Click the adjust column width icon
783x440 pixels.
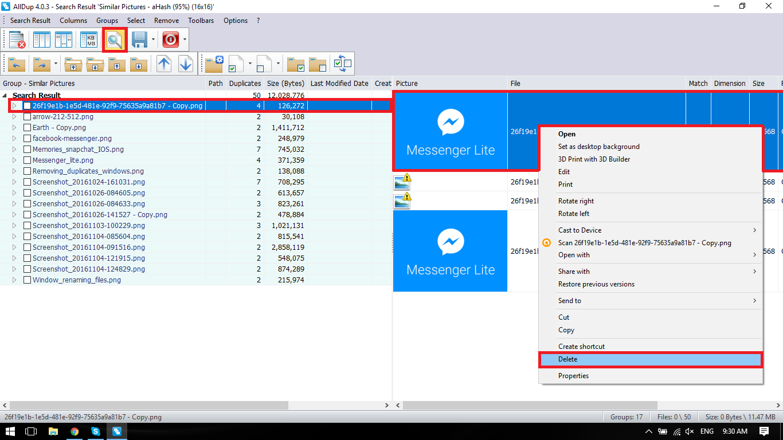(x=64, y=40)
